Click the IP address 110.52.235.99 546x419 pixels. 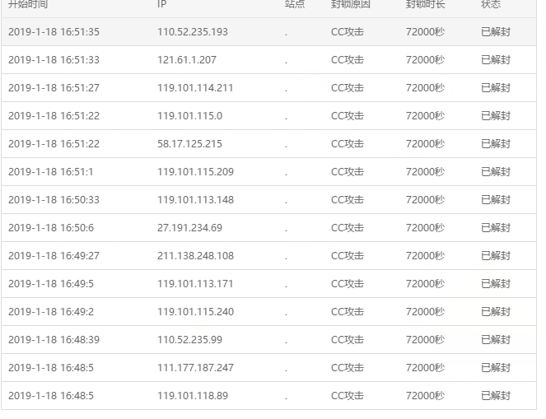click(189, 340)
